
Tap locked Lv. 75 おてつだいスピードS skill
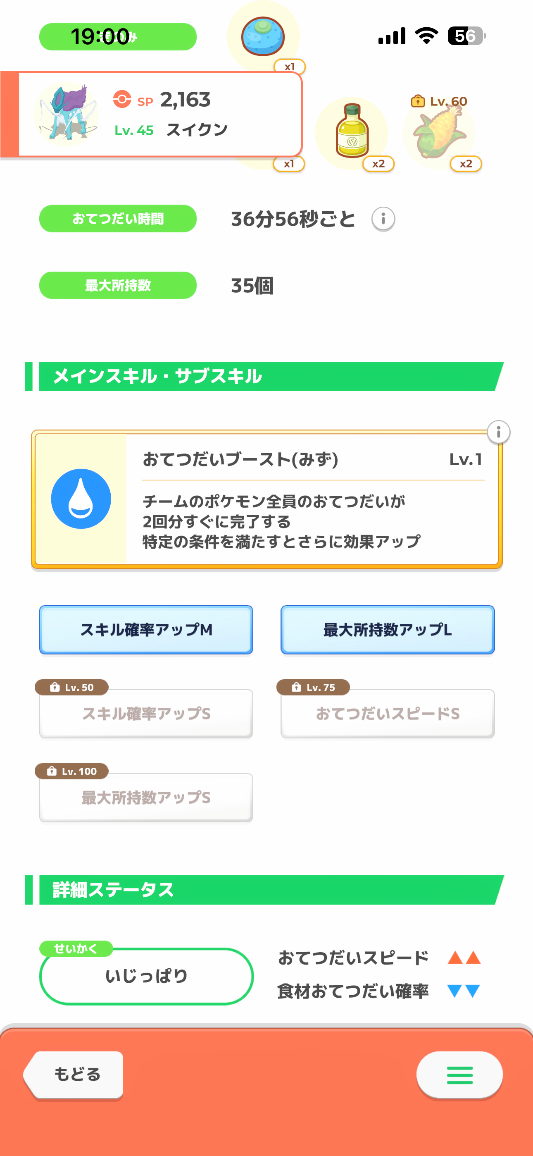(388, 713)
